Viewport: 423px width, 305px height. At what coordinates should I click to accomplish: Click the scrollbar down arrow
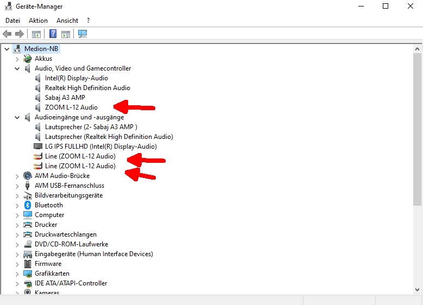[x=417, y=290]
